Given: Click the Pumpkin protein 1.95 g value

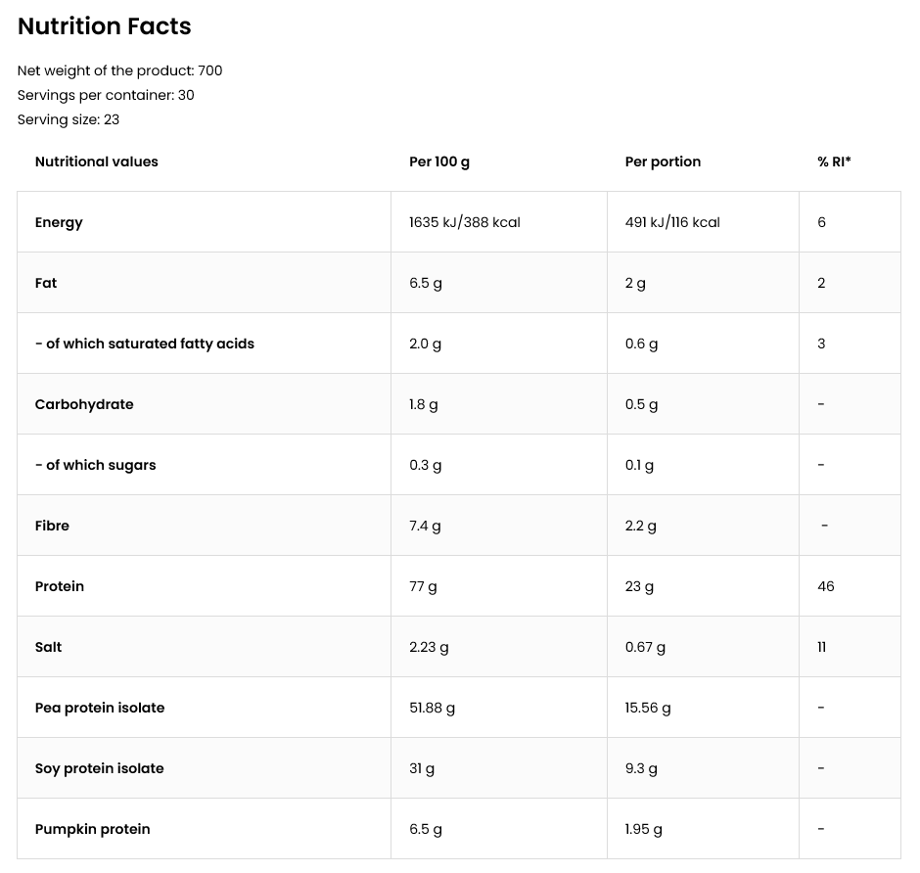Looking at the screenshot, I should 643,830.
